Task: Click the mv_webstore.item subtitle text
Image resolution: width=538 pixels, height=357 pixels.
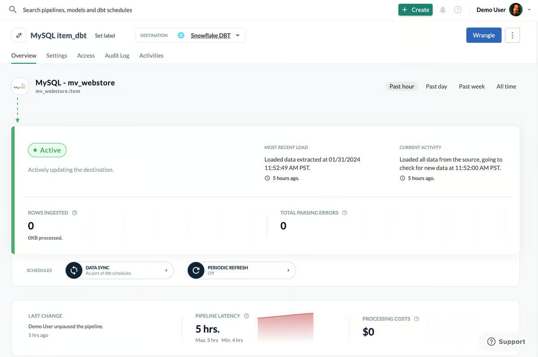Action: tap(58, 91)
